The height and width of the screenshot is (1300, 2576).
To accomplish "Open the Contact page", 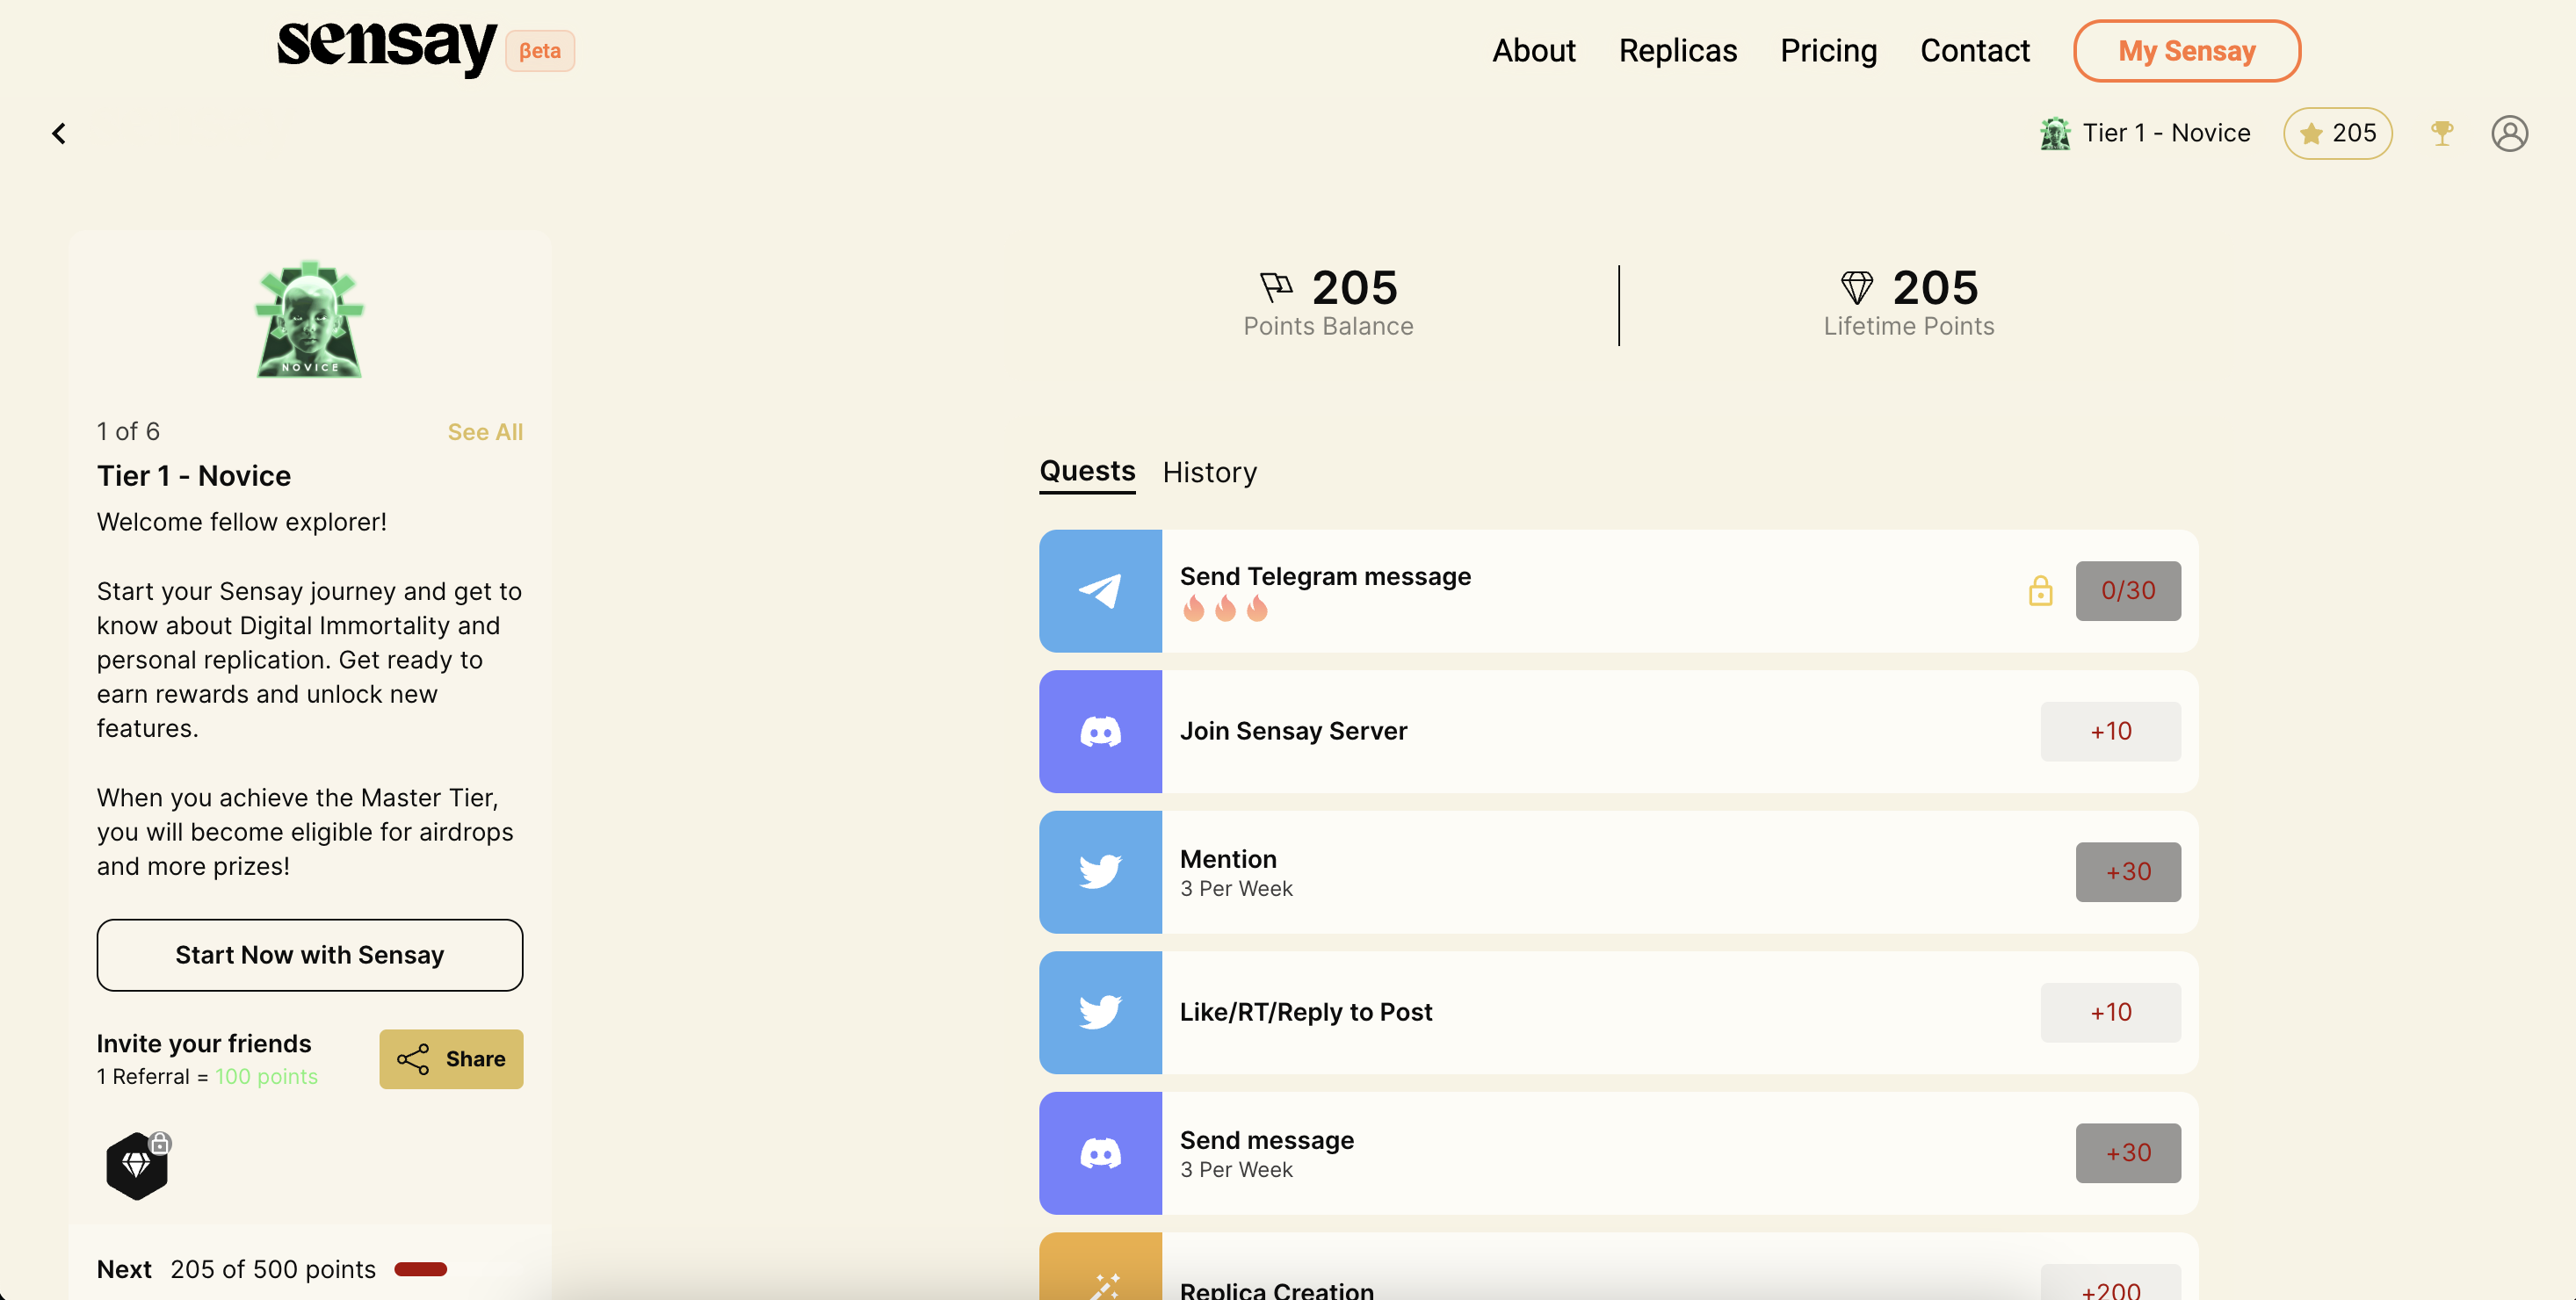I will point(1975,51).
